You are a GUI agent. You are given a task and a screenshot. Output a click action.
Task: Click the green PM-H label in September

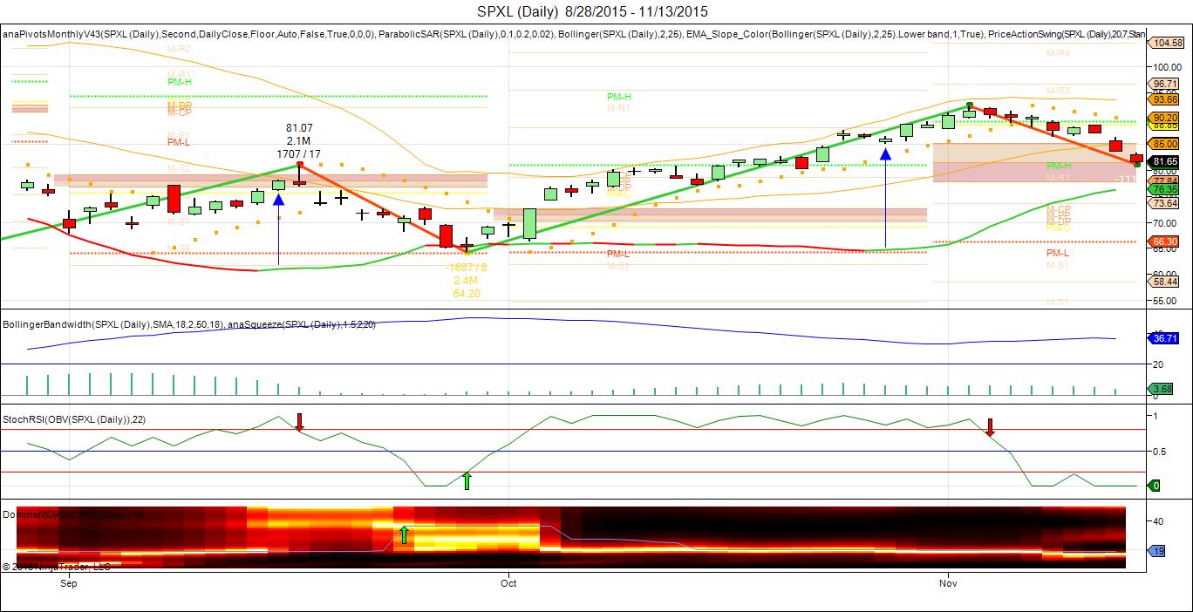click(180, 82)
